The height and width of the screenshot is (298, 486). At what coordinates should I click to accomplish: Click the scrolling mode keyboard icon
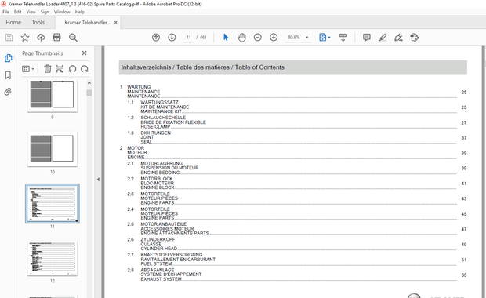tap(343, 38)
